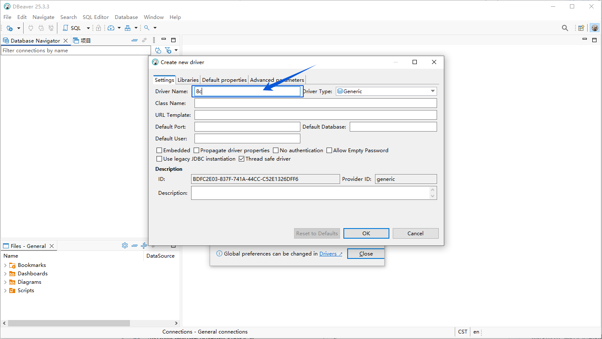Click Collapse All in Files panel
602x339 pixels.
click(x=135, y=245)
